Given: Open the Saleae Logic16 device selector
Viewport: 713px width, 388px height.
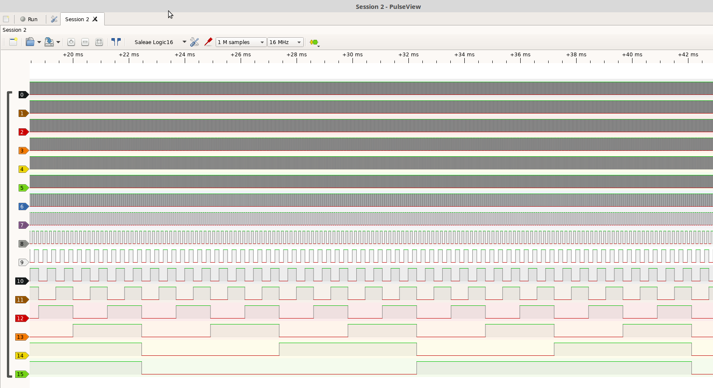Looking at the screenshot, I should pyautogui.click(x=160, y=42).
